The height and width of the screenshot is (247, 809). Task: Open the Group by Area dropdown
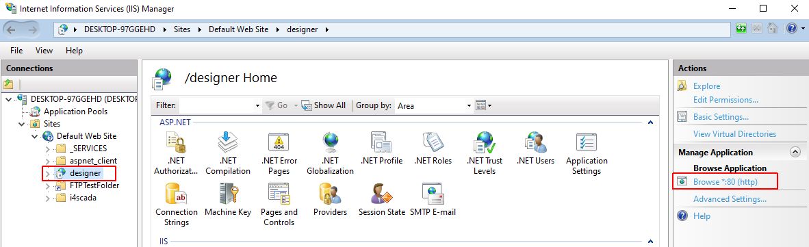point(433,105)
